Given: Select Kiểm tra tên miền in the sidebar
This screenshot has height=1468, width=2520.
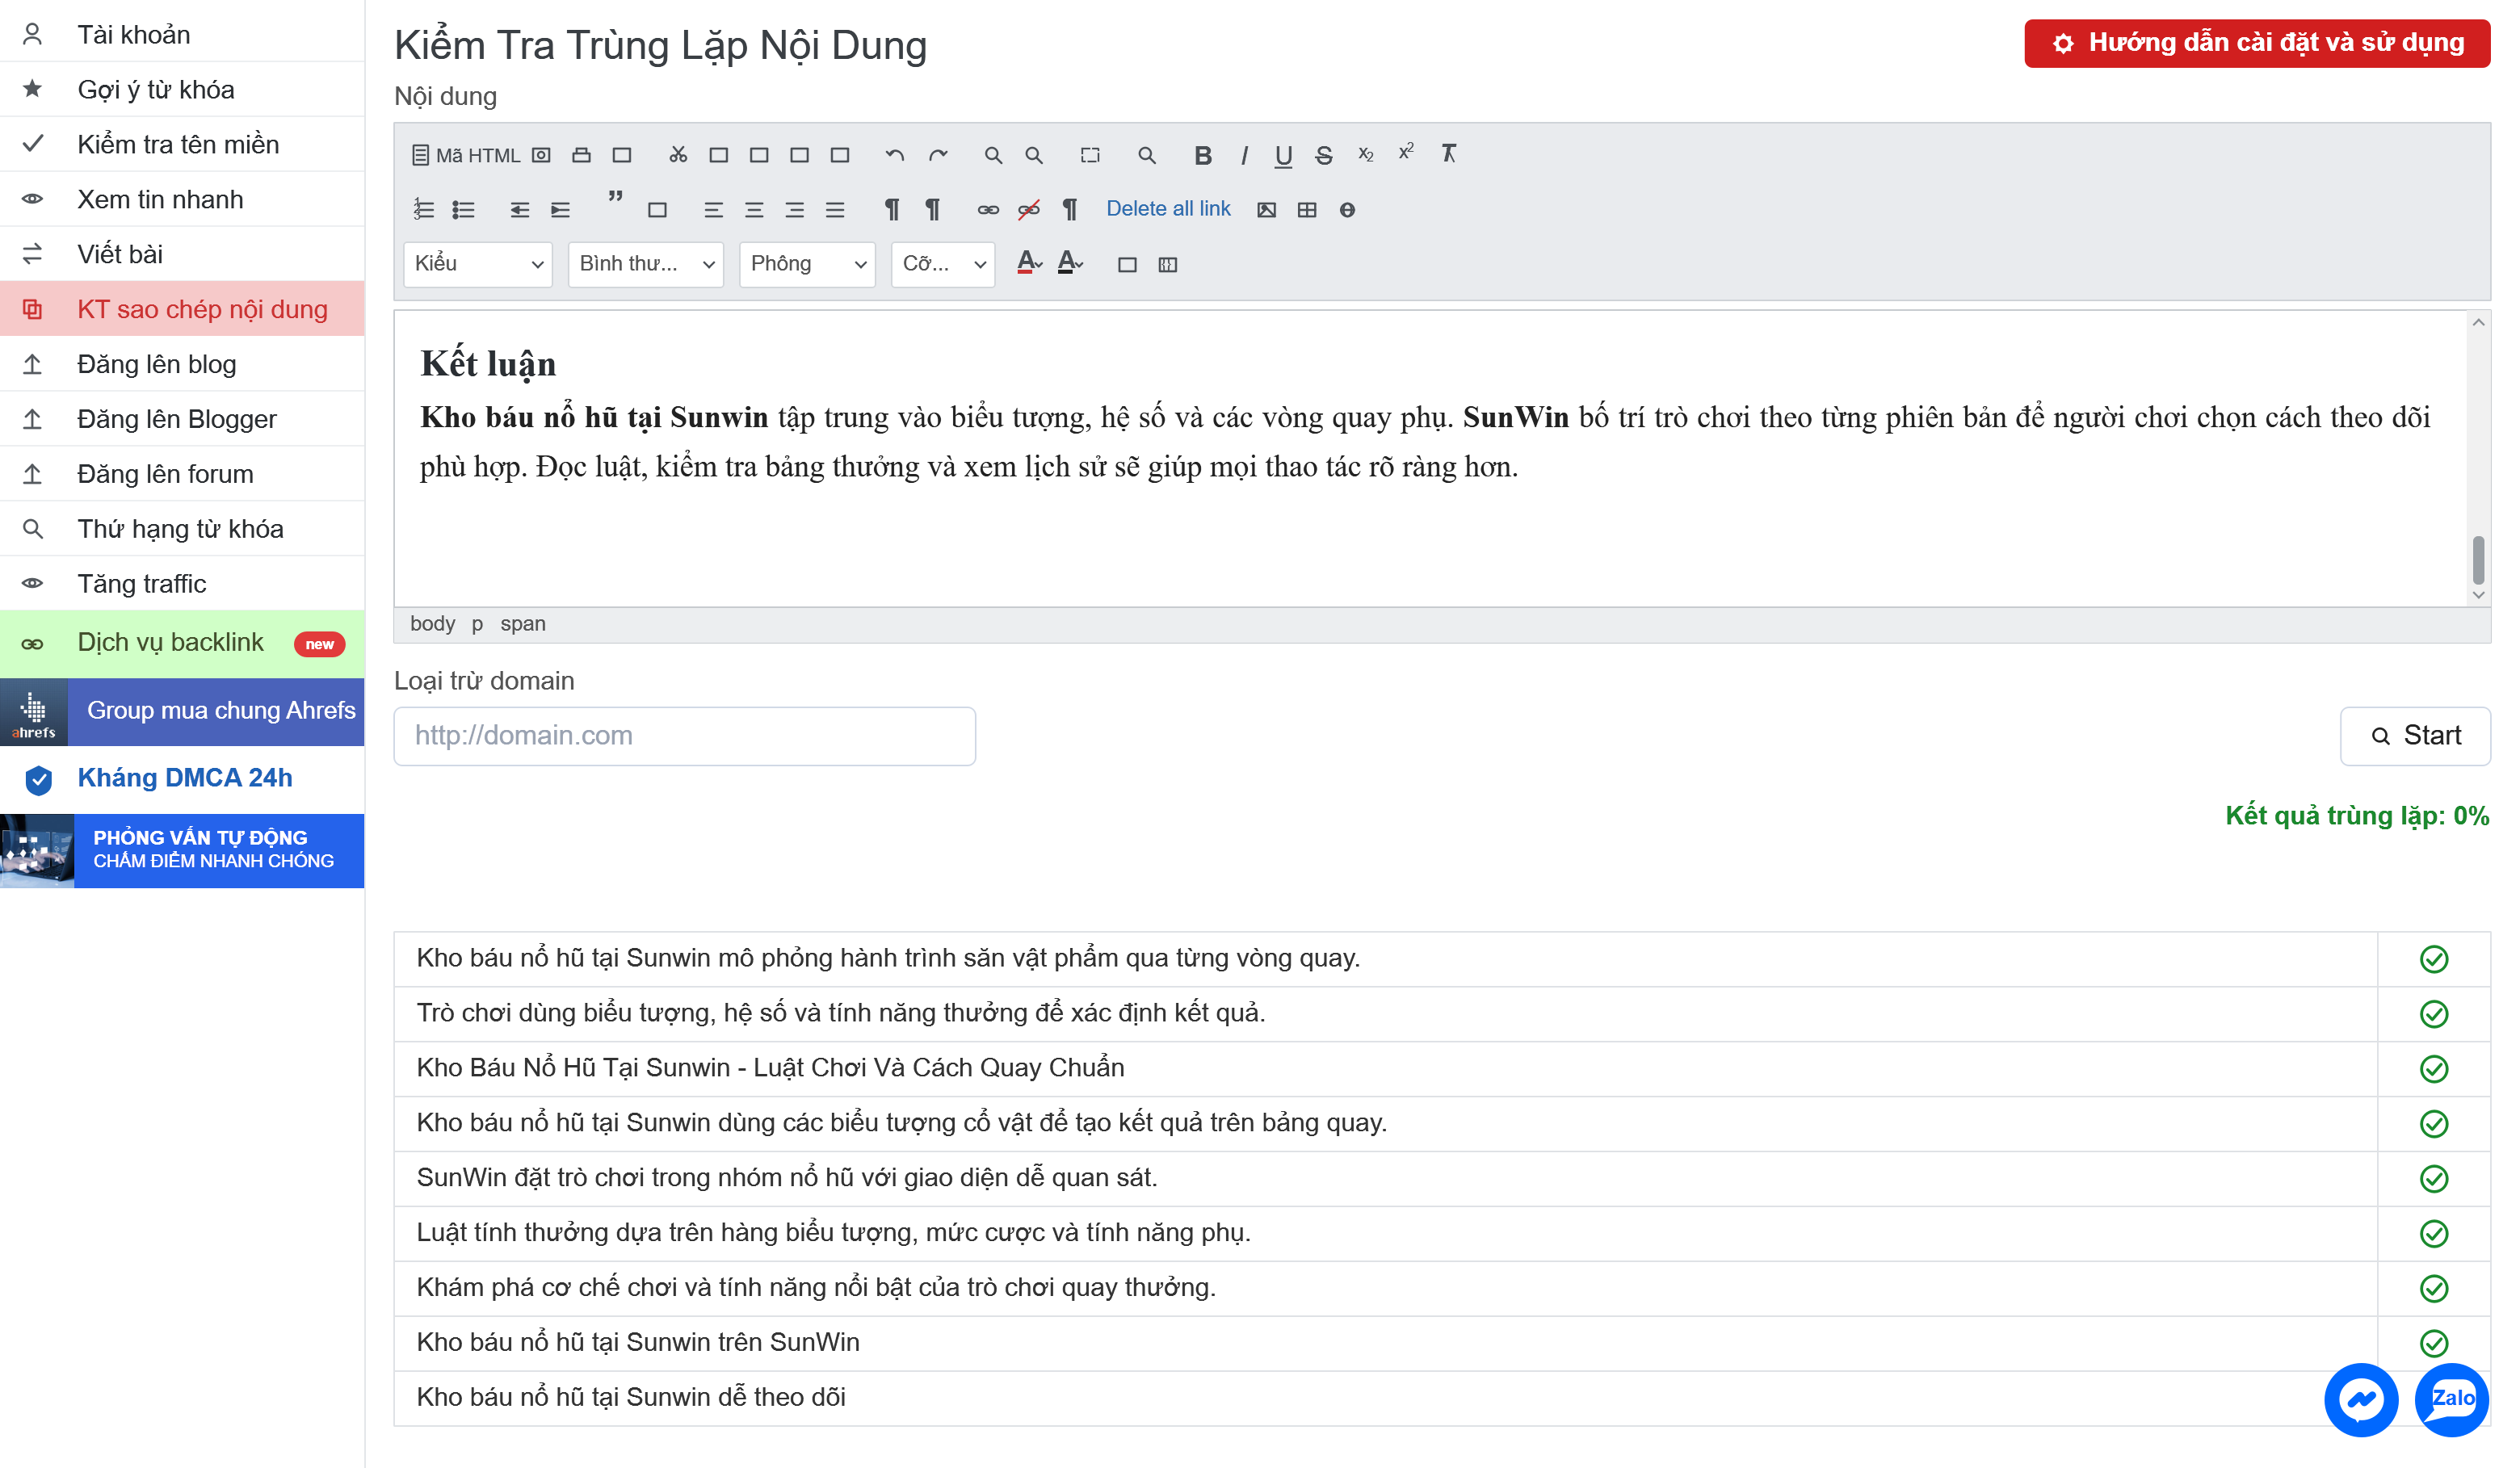Looking at the screenshot, I should point(182,144).
